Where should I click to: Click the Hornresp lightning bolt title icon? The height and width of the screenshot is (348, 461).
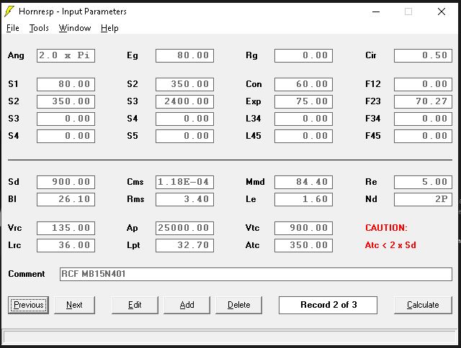click(9, 12)
